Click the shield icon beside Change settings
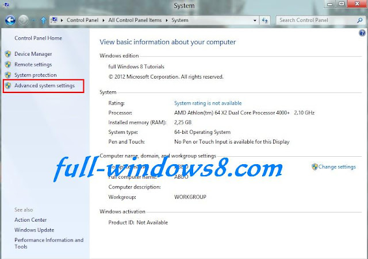The image size is (368, 259). click(315, 167)
